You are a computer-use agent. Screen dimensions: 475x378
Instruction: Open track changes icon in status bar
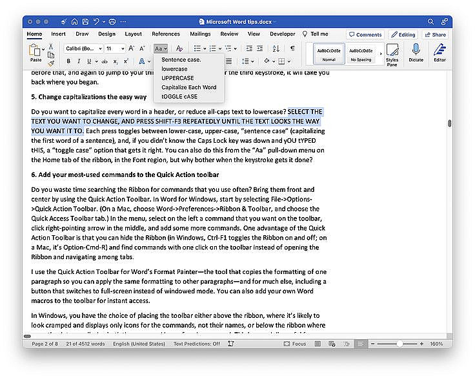(x=231, y=343)
